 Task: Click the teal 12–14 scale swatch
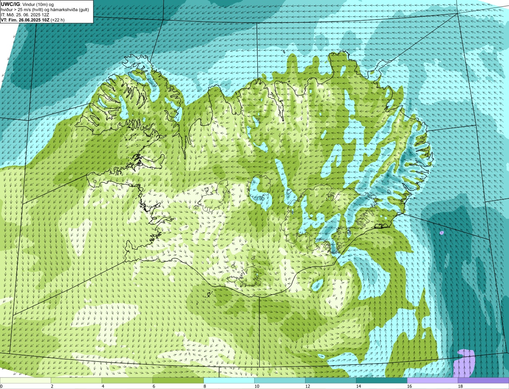click(331, 380)
